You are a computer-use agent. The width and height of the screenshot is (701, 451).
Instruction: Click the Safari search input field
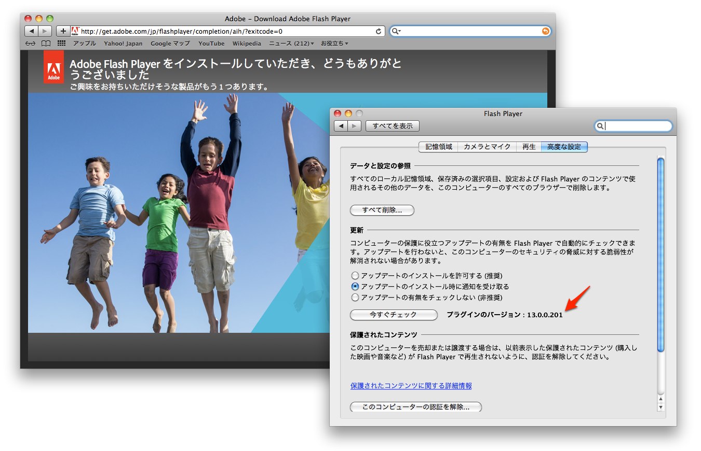coord(470,31)
